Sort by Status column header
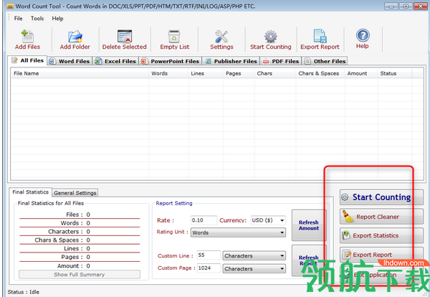The height and width of the screenshot is (297, 430). (395, 73)
